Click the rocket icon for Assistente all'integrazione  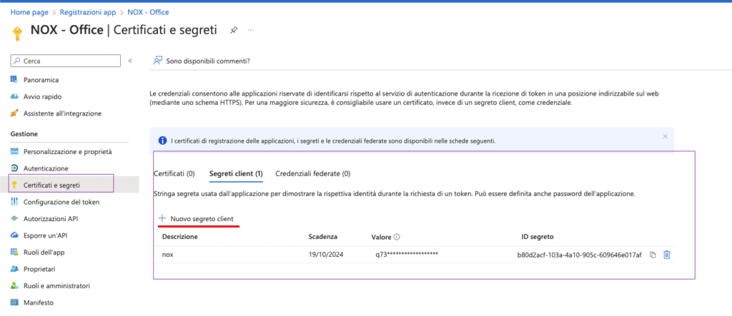tap(14, 113)
